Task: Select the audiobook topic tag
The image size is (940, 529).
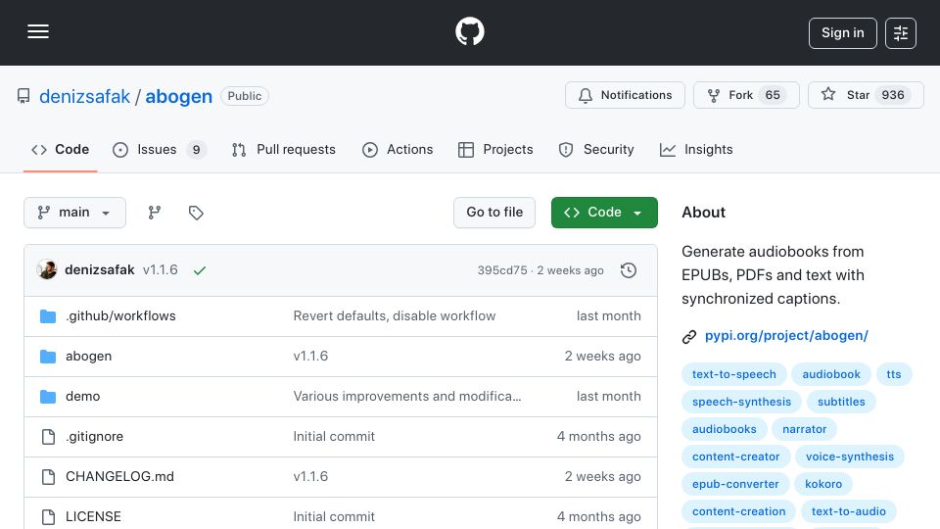Action: click(x=831, y=374)
